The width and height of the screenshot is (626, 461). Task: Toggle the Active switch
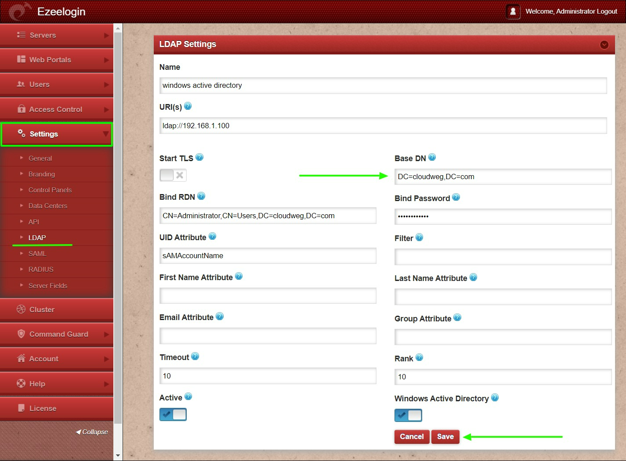point(173,414)
